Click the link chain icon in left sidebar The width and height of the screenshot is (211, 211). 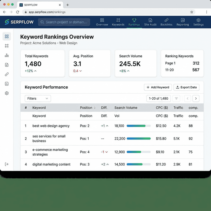[x=7, y=75]
